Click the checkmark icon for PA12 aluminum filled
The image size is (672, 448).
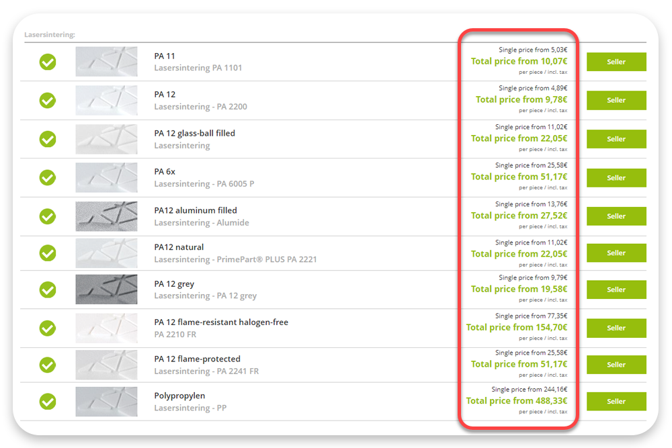pos(47,216)
